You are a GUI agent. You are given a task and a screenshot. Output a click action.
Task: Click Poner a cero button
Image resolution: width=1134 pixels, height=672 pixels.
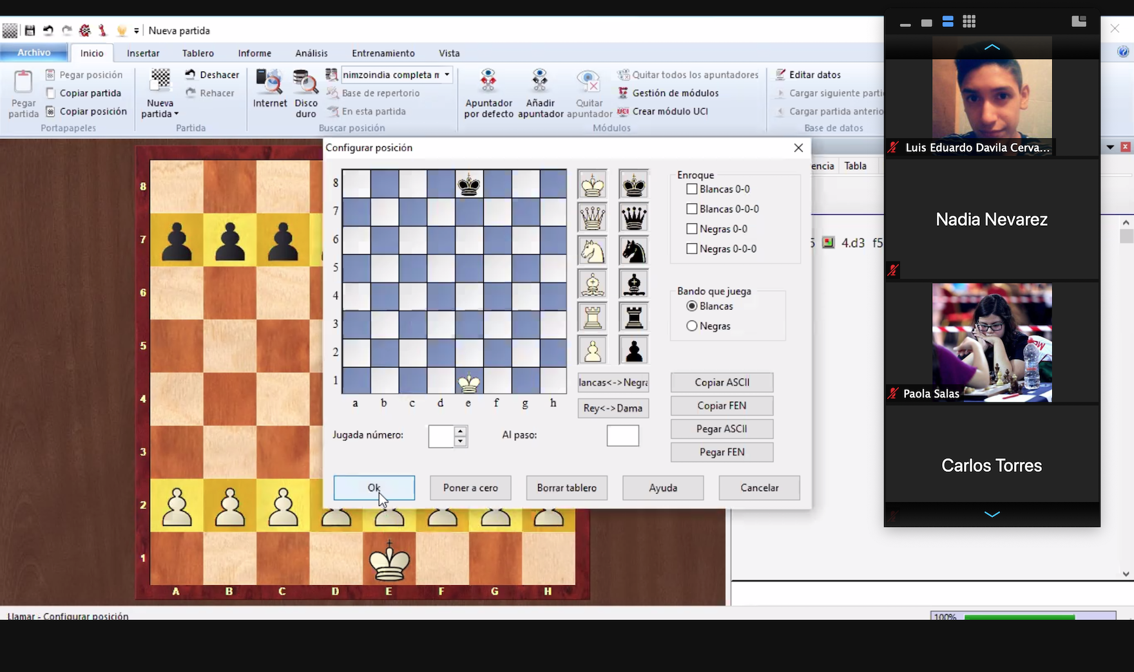[x=470, y=488]
